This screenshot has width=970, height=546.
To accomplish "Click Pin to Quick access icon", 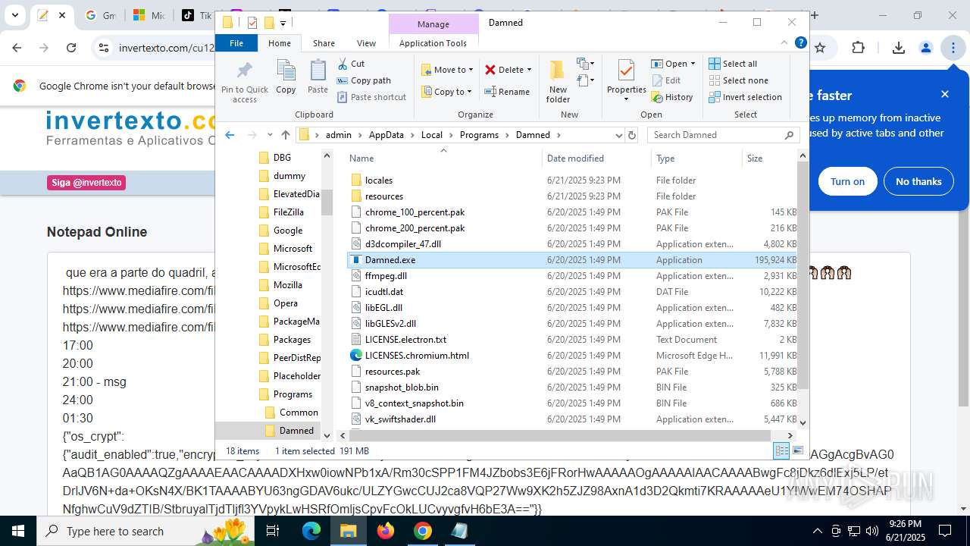I will (244, 82).
